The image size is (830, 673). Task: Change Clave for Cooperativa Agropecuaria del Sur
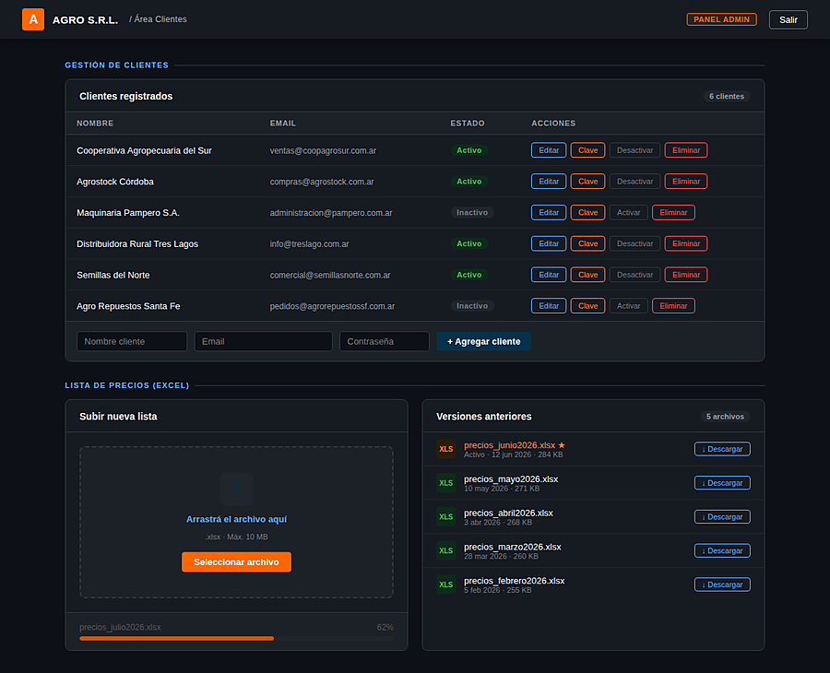[587, 150]
